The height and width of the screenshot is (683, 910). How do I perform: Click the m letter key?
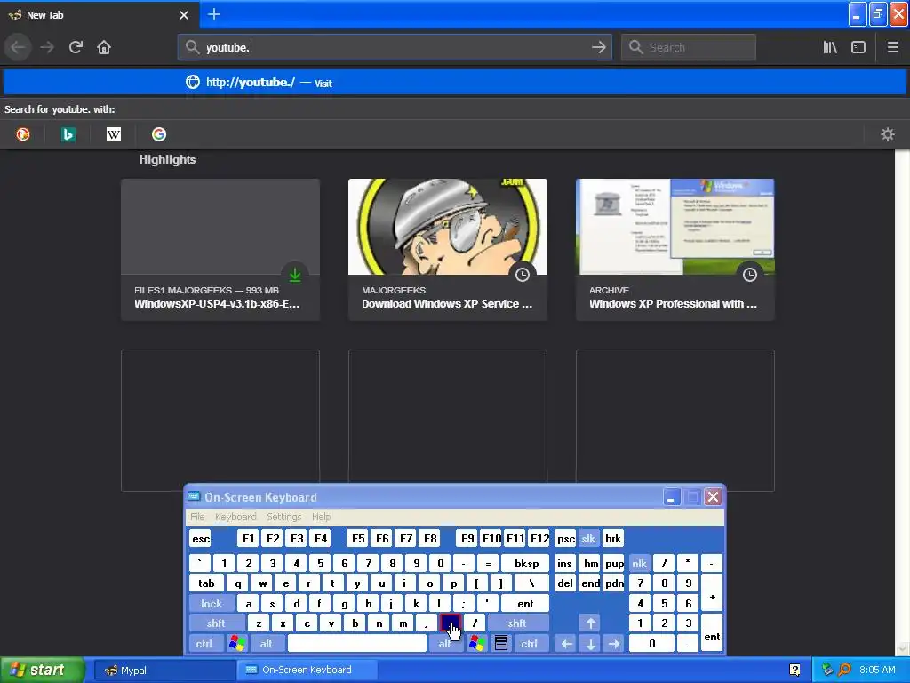click(x=403, y=623)
